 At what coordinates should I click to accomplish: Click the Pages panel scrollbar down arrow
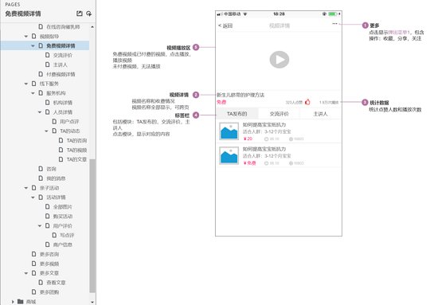tap(92, 302)
